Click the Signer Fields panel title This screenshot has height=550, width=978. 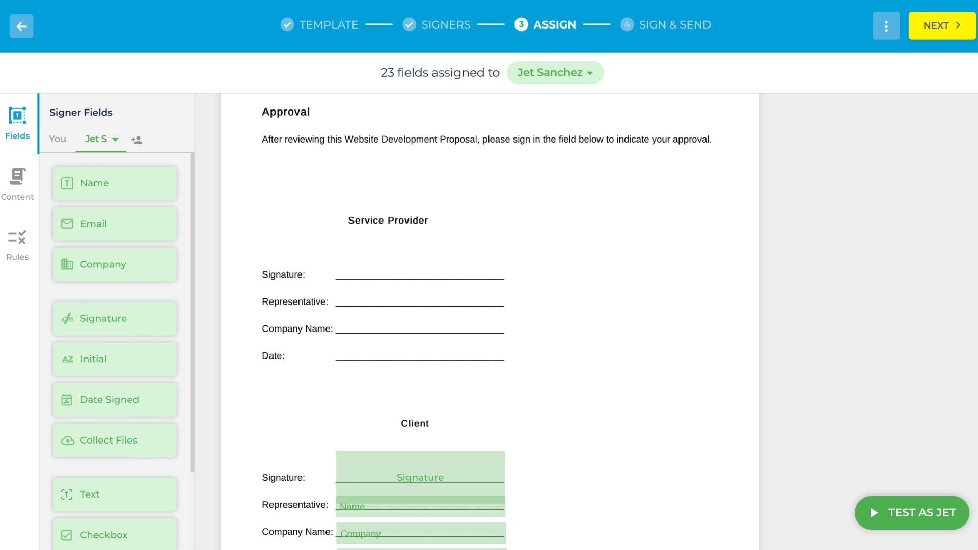tap(81, 112)
